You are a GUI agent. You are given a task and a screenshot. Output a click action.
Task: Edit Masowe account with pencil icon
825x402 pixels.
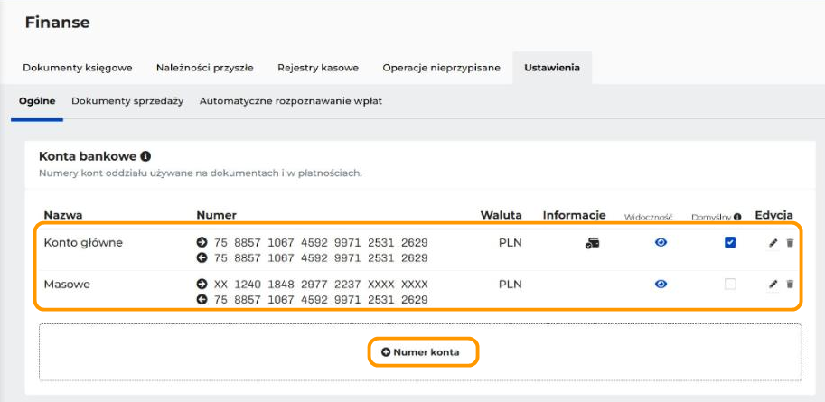click(773, 285)
